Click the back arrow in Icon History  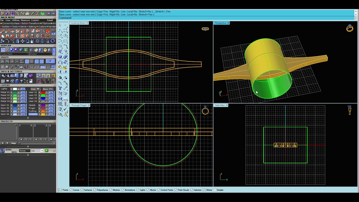49,13
